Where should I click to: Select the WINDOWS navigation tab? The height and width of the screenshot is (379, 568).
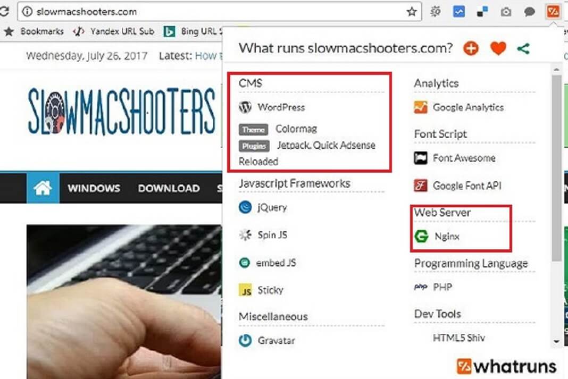[94, 188]
